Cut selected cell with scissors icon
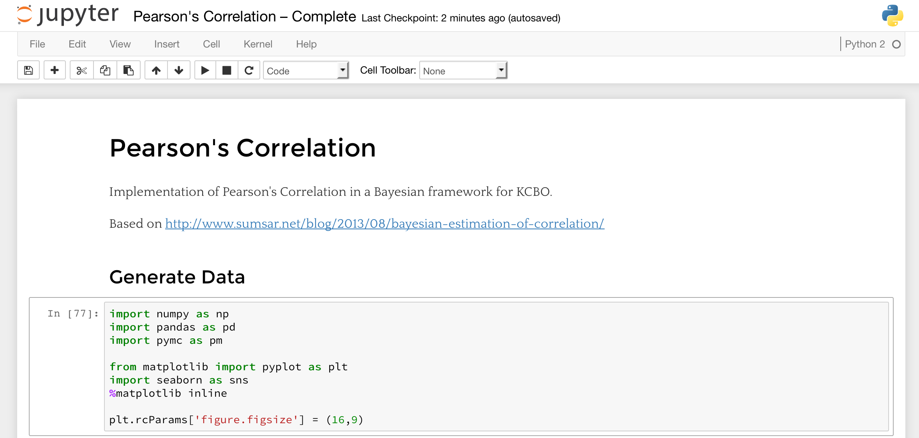 click(x=81, y=70)
